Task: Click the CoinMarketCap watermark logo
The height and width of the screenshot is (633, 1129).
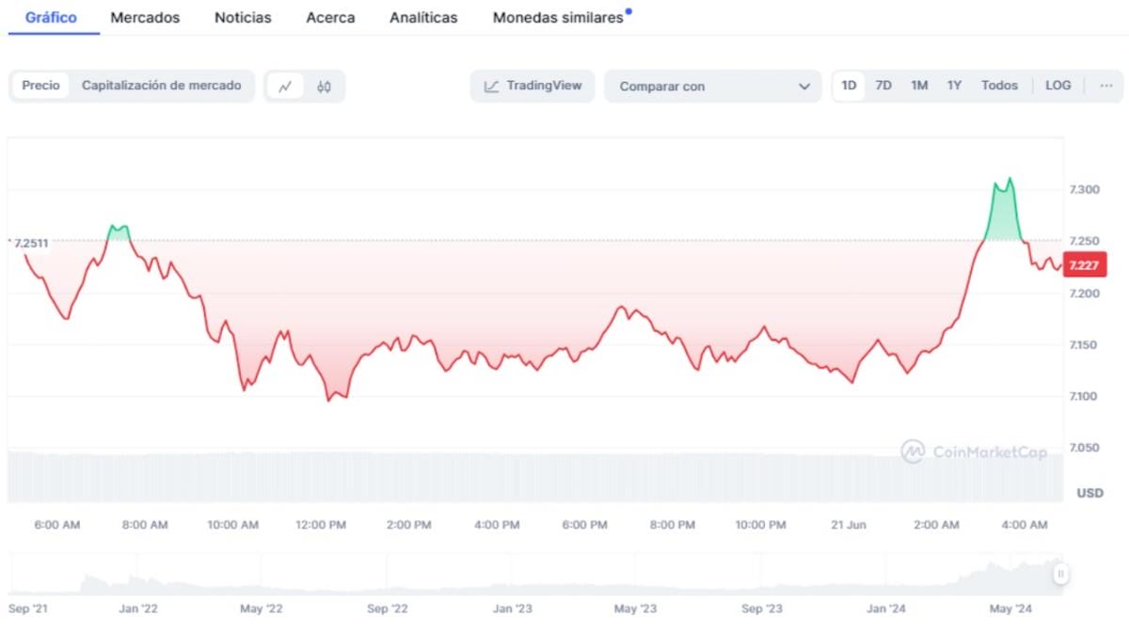Action: pyautogui.click(x=974, y=452)
